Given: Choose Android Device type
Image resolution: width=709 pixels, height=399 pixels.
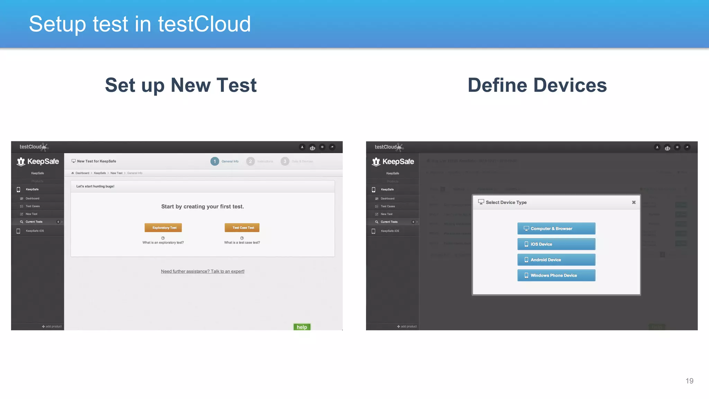Looking at the screenshot, I should (556, 260).
